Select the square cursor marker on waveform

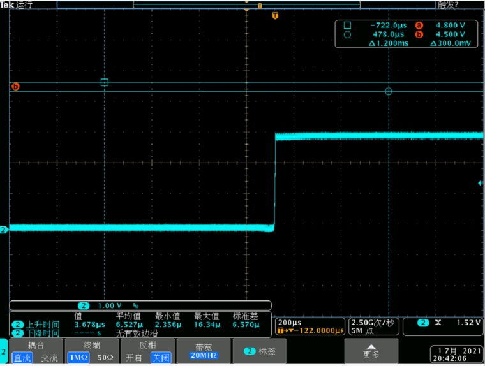(105, 82)
